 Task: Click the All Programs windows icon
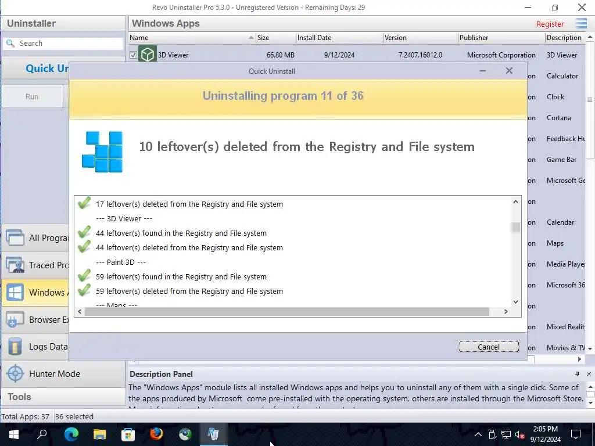15,238
